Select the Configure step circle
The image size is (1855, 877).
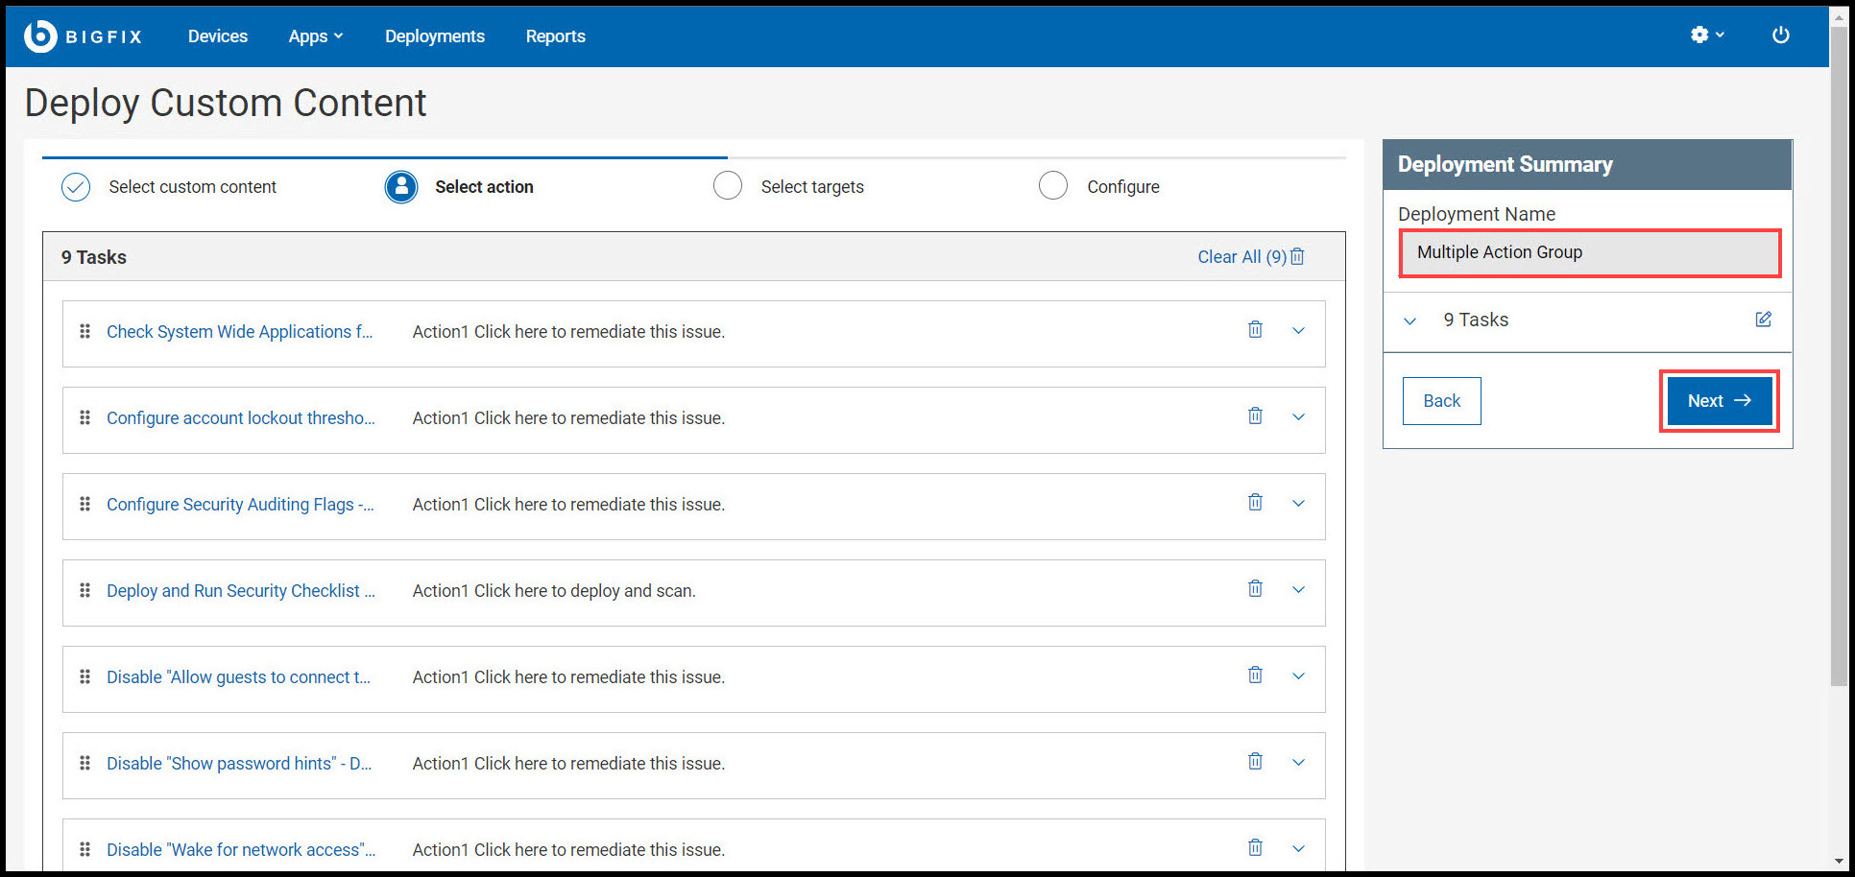point(1053,185)
